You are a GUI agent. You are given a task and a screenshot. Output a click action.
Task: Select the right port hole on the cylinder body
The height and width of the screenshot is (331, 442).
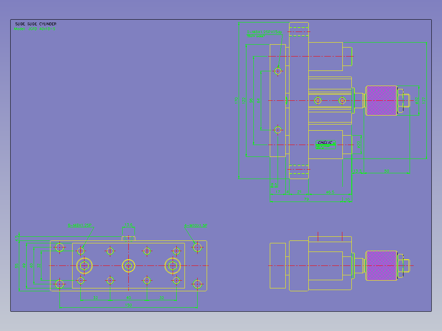pyautogui.click(x=342, y=100)
